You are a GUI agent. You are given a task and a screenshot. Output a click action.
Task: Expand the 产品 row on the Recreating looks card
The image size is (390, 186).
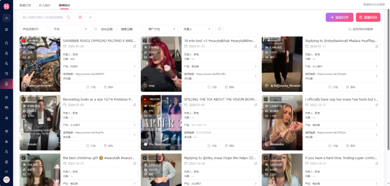click(x=135, y=125)
